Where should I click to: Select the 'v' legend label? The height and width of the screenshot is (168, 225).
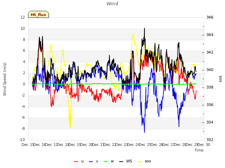click(x=97, y=161)
